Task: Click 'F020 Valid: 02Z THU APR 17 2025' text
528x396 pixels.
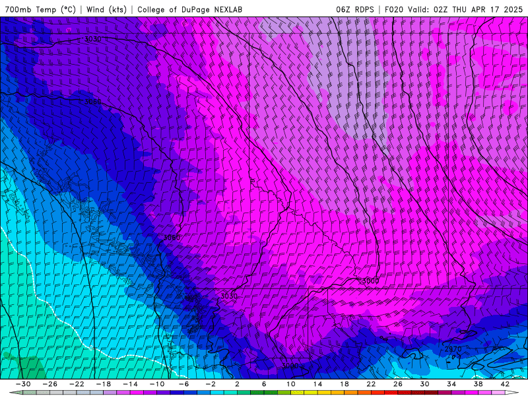Action: click(x=453, y=9)
